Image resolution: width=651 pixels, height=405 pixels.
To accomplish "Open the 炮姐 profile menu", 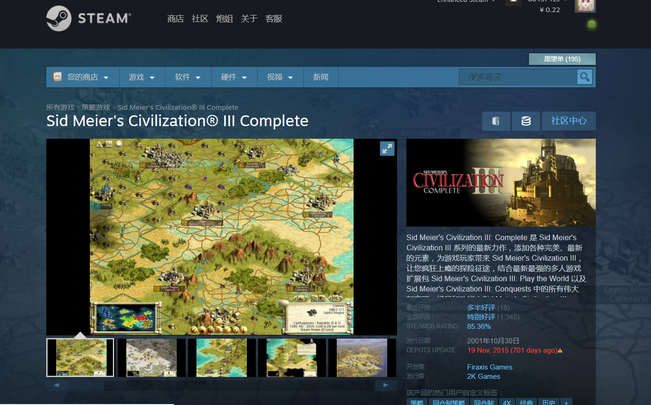I will [x=224, y=19].
